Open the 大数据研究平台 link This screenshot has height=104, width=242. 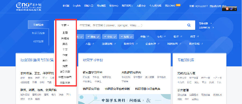tap(131, 72)
